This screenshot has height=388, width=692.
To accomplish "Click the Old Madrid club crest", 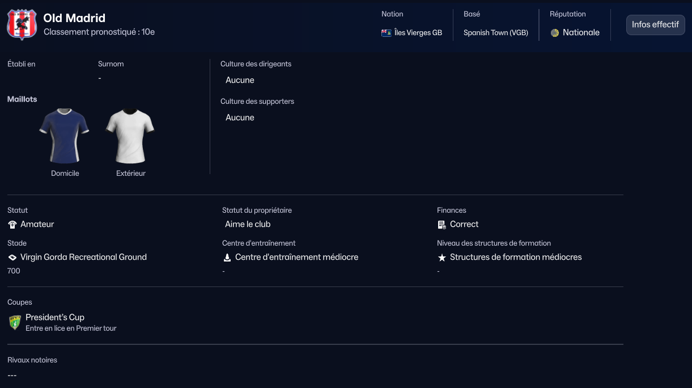I will coord(22,25).
